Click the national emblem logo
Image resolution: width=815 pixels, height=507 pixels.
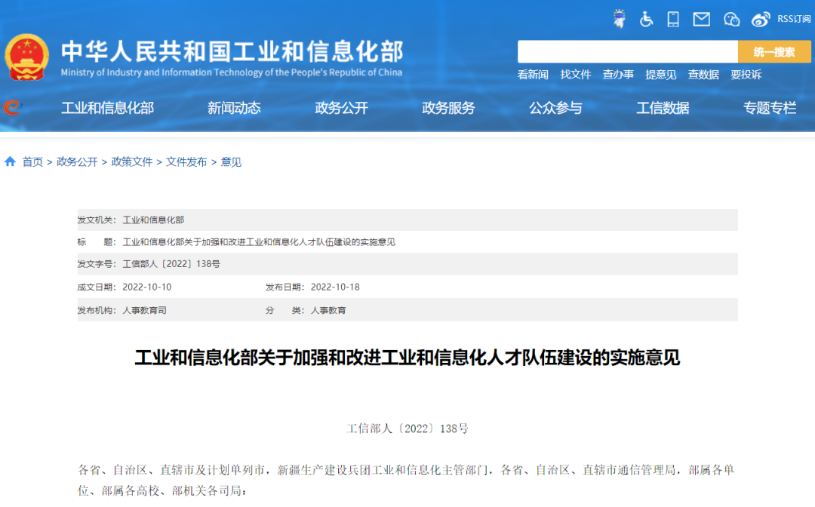point(26,57)
